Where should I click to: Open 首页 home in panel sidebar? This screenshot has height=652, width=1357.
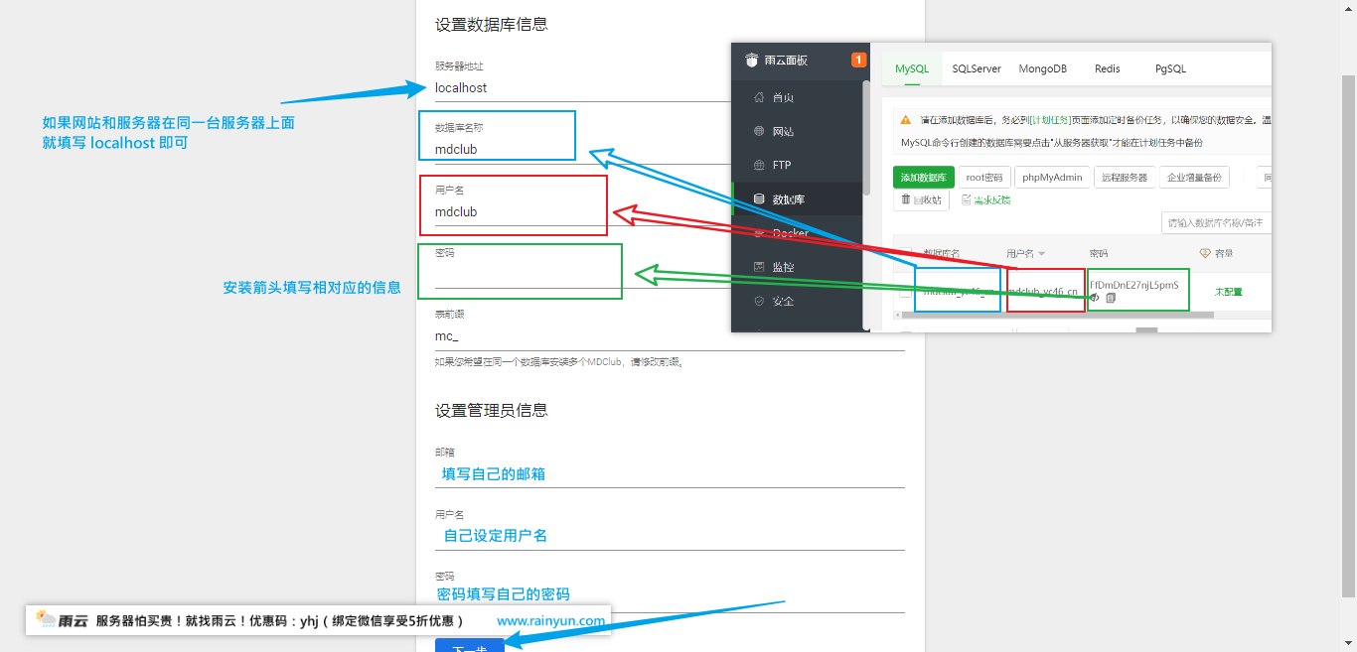pyautogui.click(x=797, y=97)
